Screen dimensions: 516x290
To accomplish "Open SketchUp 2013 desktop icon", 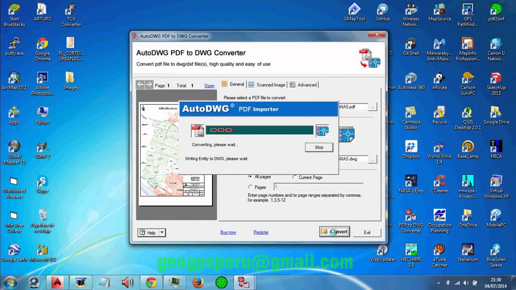I will click(x=496, y=84).
